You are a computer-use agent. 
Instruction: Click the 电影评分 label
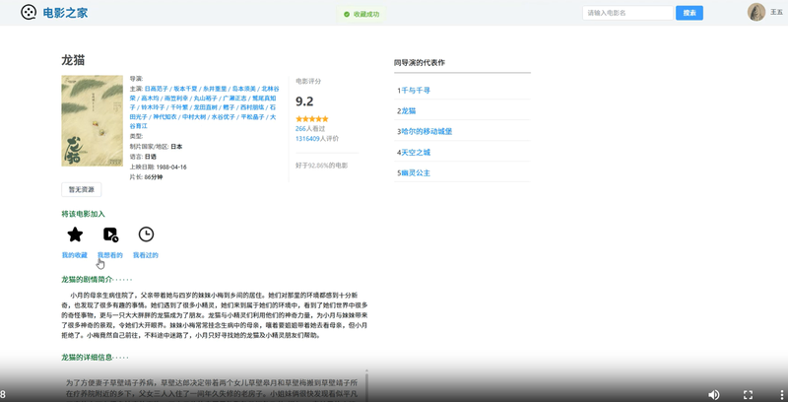point(308,81)
